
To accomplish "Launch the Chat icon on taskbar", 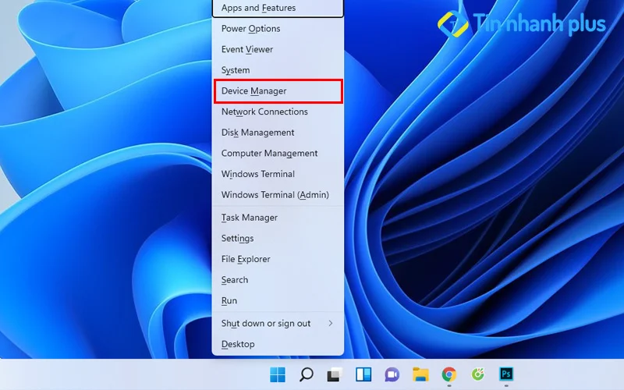I will pyautogui.click(x=392, y=375).
